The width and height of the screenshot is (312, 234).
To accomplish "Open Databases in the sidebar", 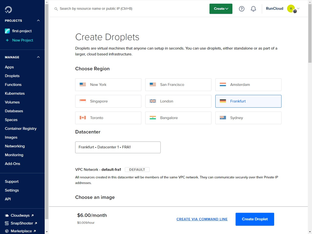I will [14, 111].
